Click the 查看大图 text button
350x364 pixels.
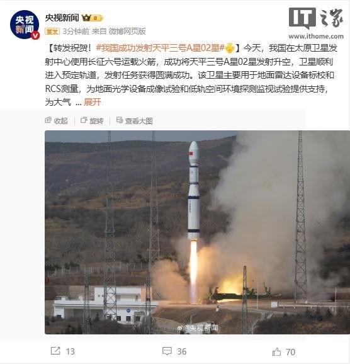point(138,121)
